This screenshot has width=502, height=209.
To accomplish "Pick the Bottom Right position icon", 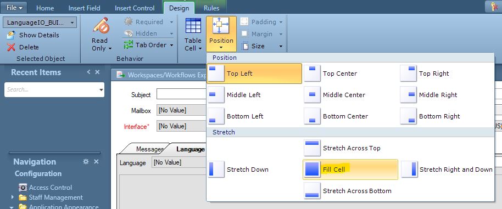I will click(408, 116).
